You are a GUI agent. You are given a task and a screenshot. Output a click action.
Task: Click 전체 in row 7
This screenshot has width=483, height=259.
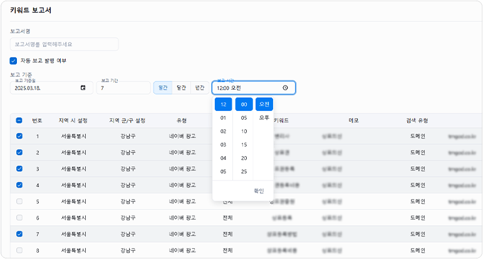coord(227,234)
